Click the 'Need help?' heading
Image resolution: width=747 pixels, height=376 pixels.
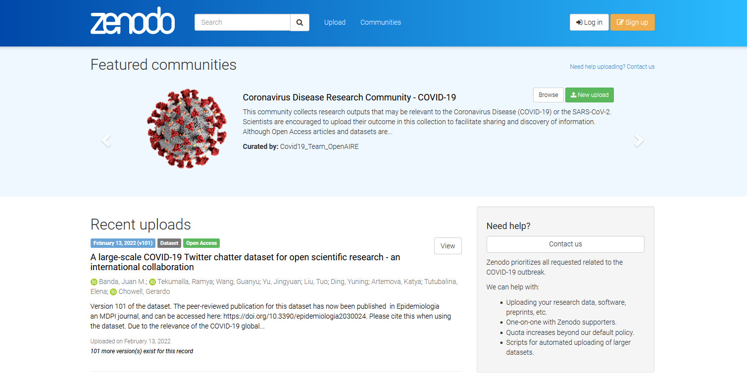click(508, 226)
